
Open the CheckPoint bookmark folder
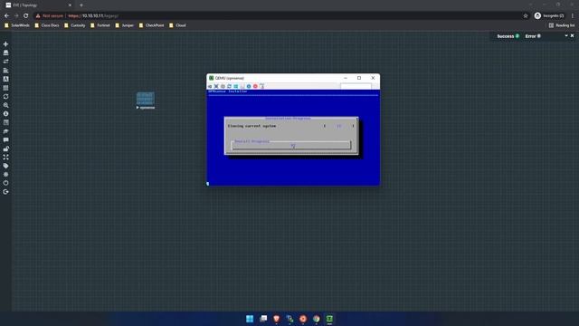[x=151, y=25]
